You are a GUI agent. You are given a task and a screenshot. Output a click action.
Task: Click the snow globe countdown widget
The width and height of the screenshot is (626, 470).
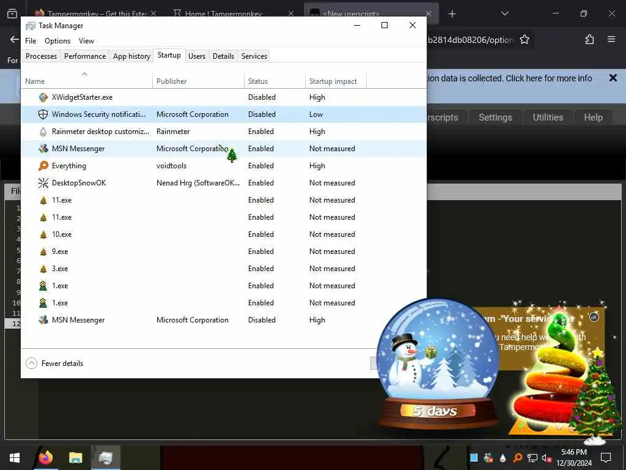(438, 362)
